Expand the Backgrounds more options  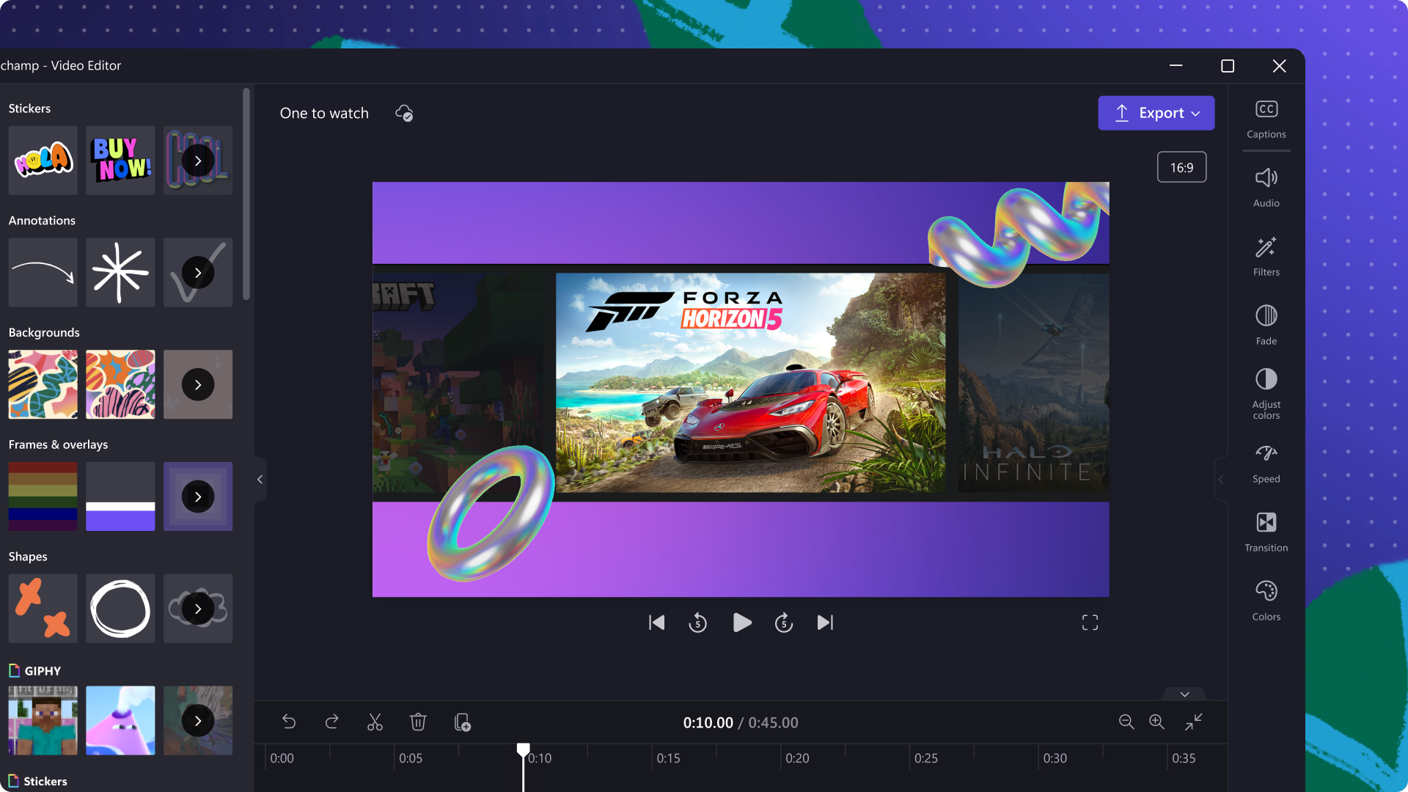(197, 384)
